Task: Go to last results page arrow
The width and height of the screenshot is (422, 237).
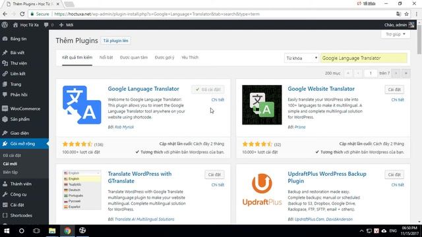Action: coord(406,73)
